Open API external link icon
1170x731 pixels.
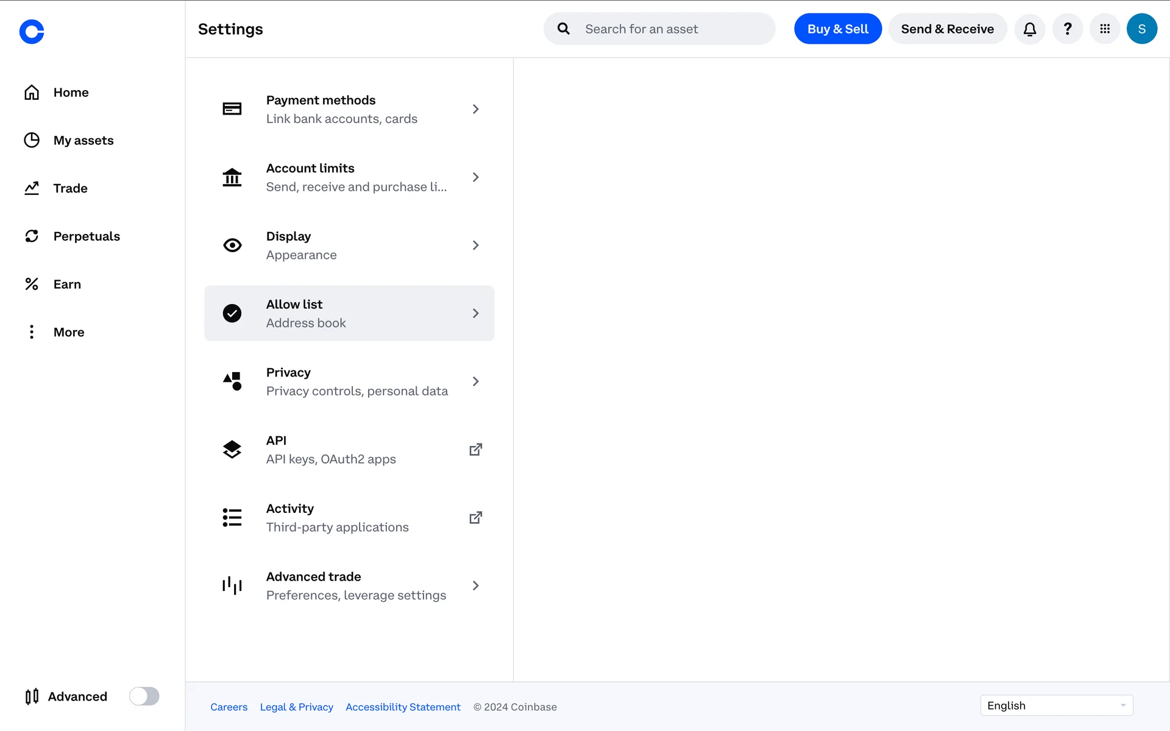click(475, 450)
